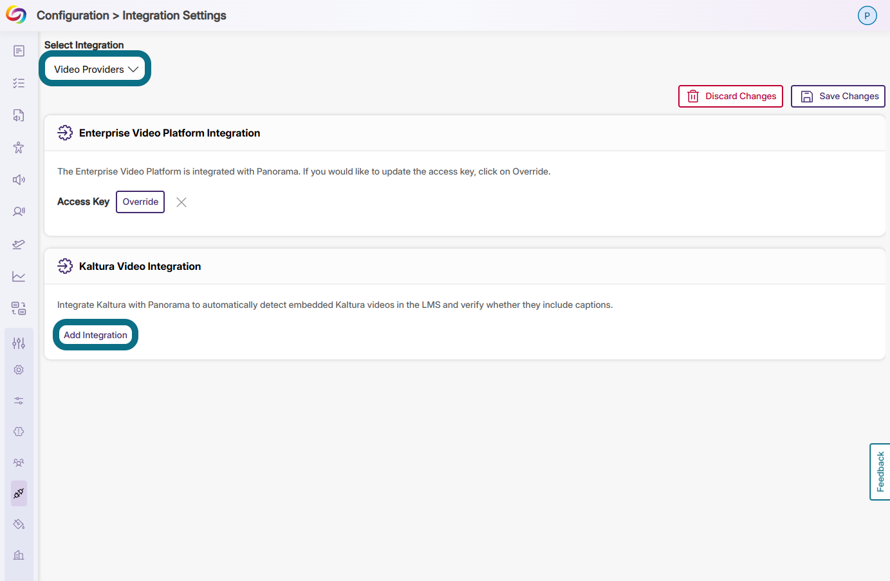Image resolution: width=890 pixels, height=581 pixels.
Task: Click the paint bucket branding icon
Action: tap(19, 524)
